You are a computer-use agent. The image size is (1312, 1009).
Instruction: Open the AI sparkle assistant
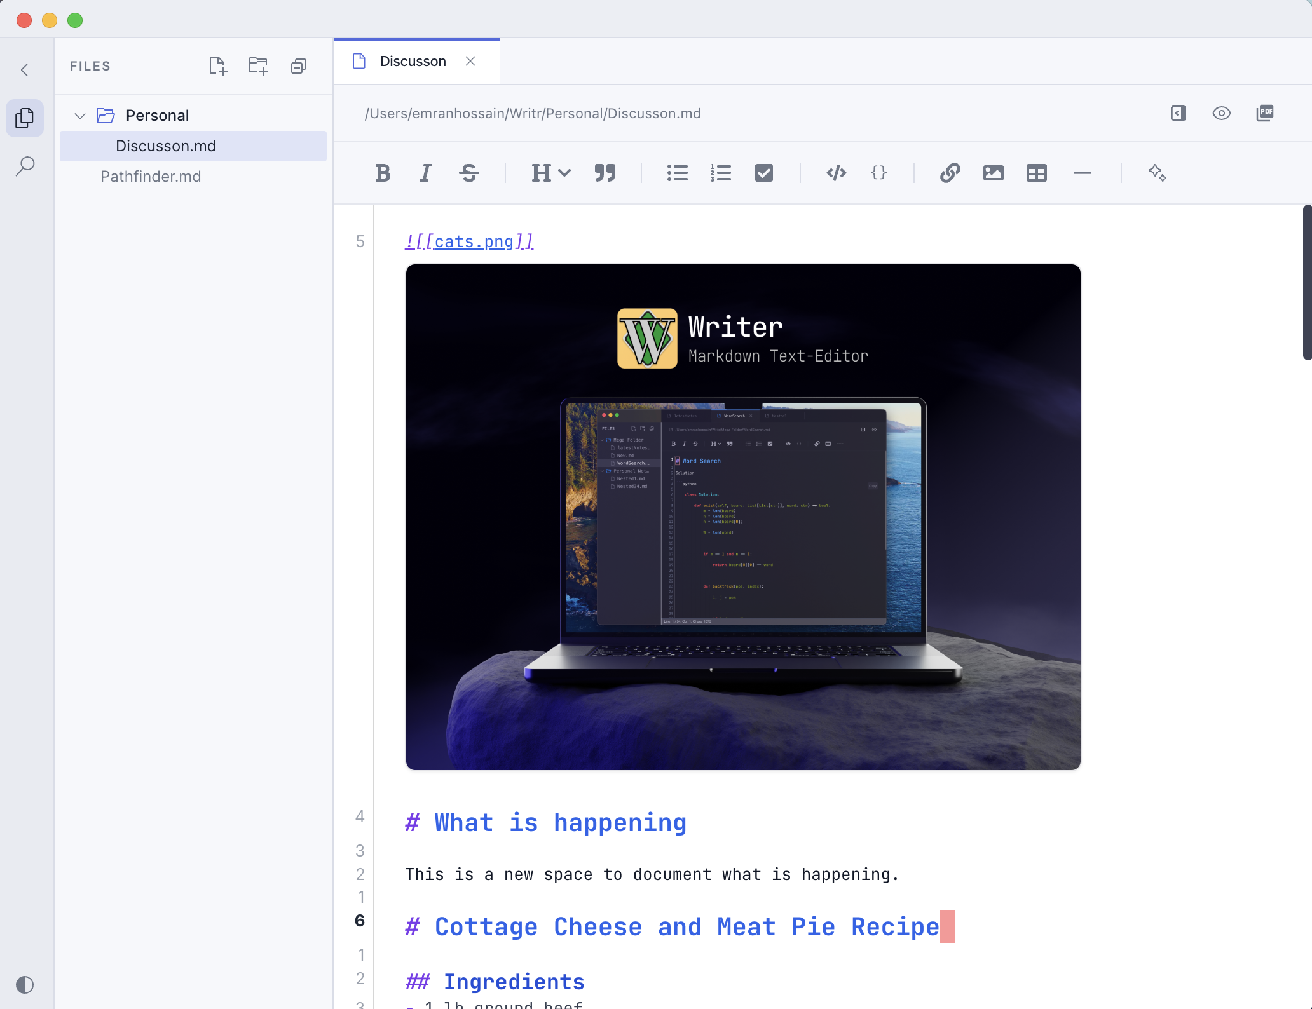(x=1158, y=173)
